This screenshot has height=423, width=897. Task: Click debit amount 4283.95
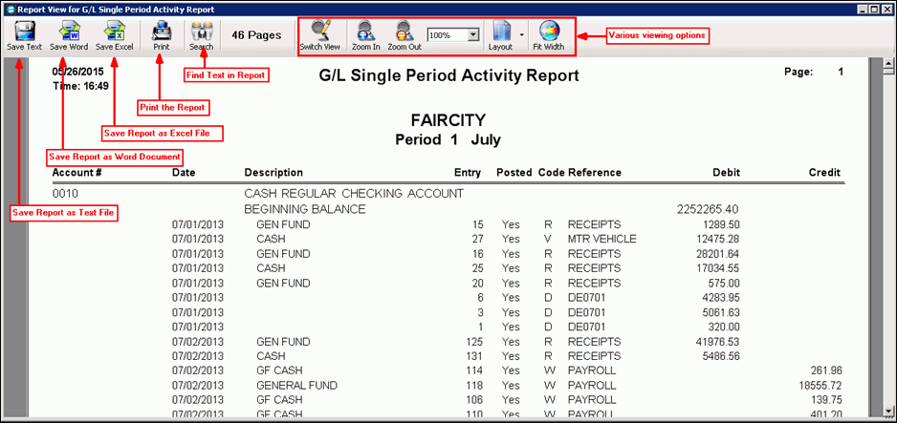coord(720,297)
